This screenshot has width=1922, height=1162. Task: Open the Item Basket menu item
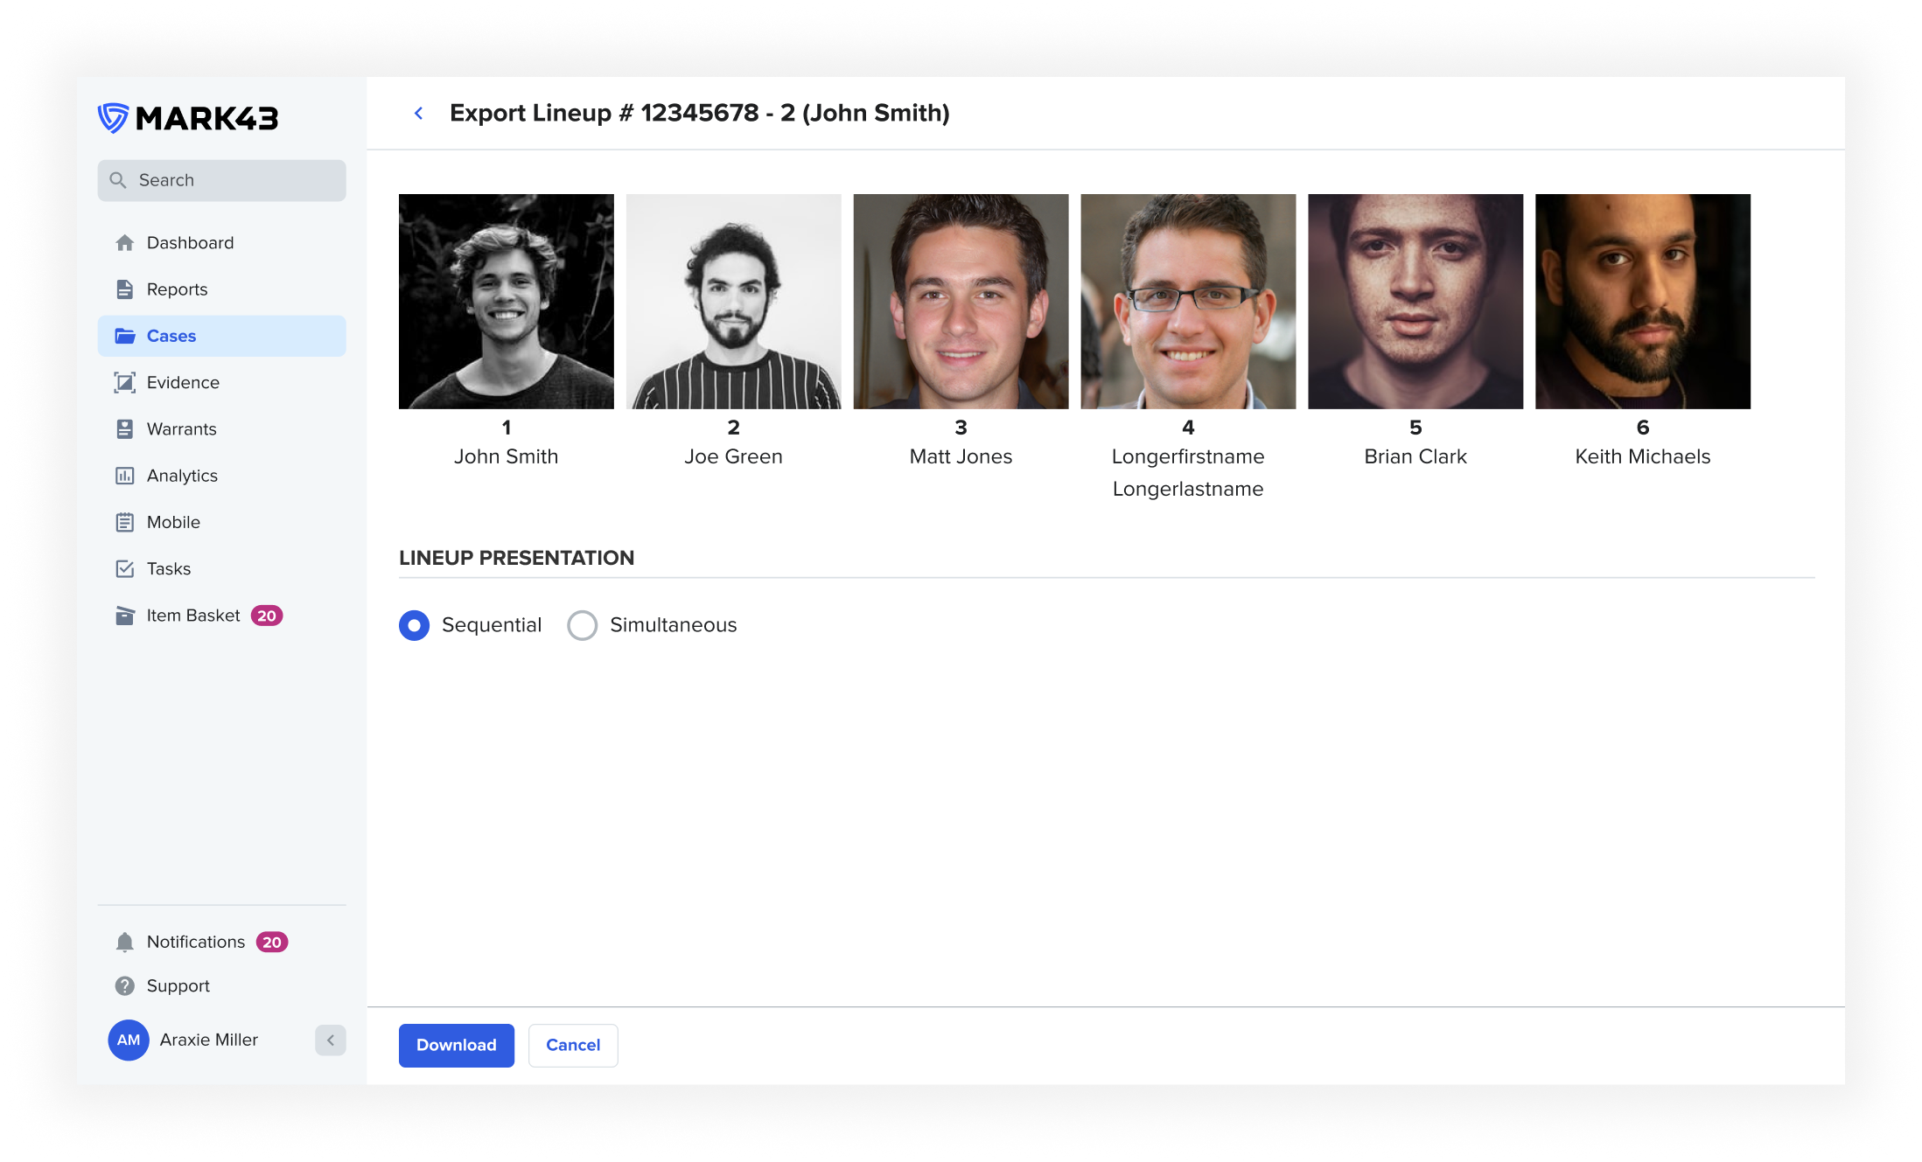tap(192, 616)
